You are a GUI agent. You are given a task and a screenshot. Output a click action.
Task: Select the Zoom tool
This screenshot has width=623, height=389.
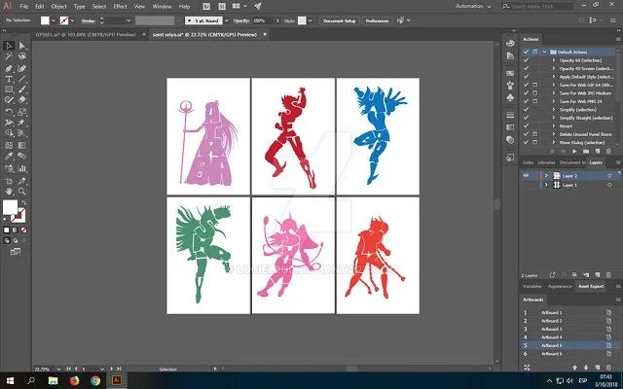point(21,192)
